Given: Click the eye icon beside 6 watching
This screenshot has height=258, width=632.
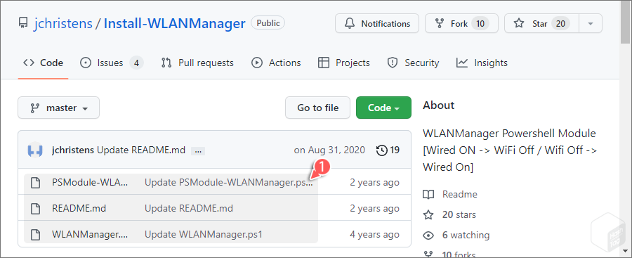Looking at the screenshot, I should point(428,235).
